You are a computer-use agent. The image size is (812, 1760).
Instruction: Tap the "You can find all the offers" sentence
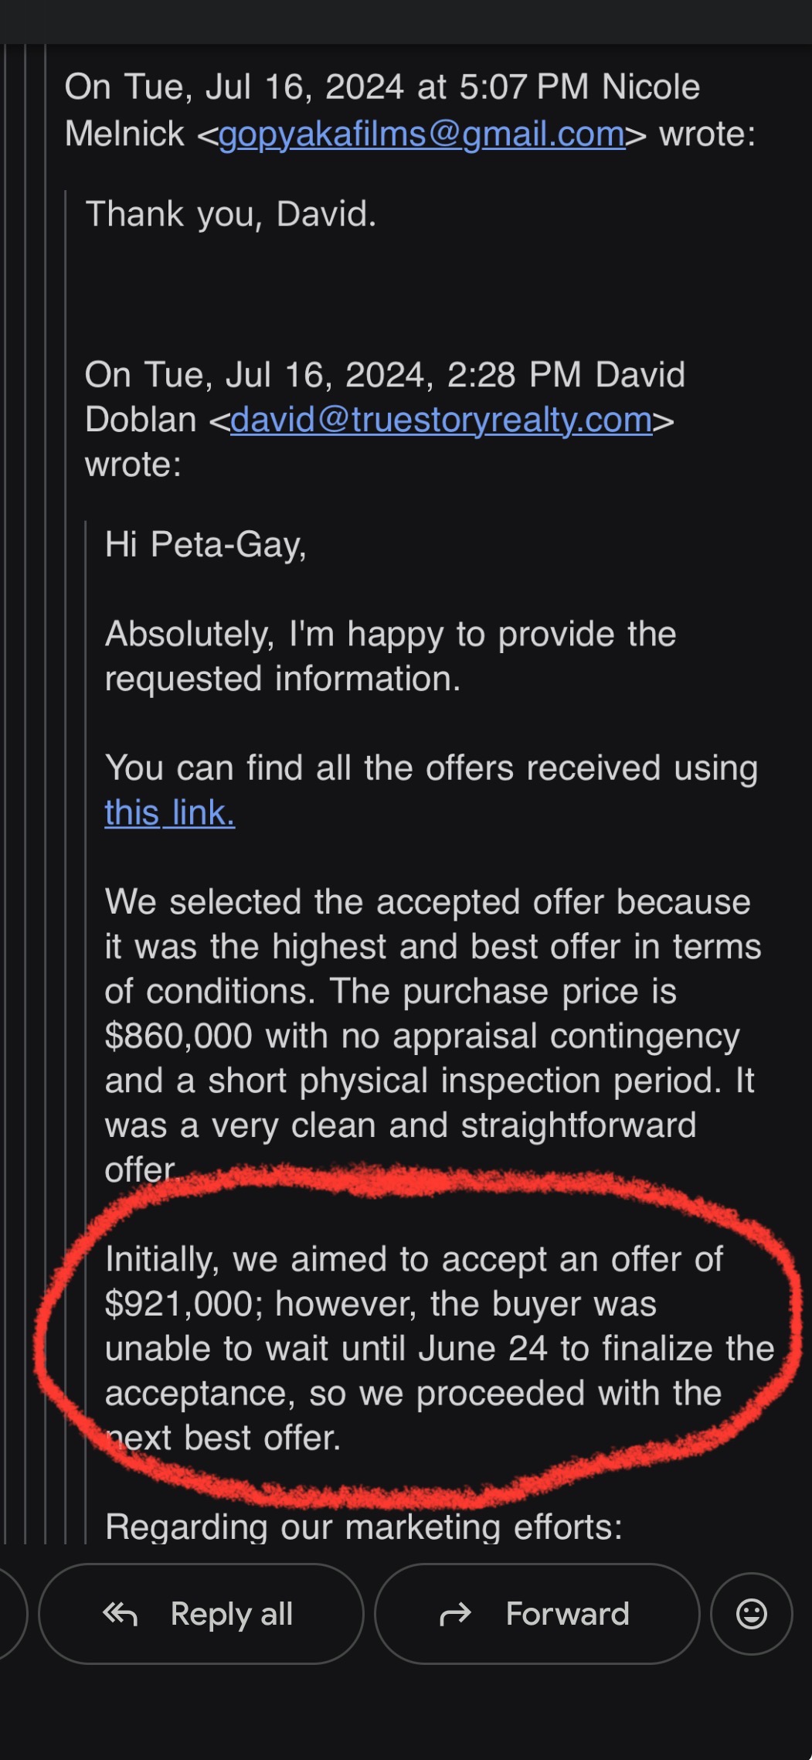tap(431, 769)
